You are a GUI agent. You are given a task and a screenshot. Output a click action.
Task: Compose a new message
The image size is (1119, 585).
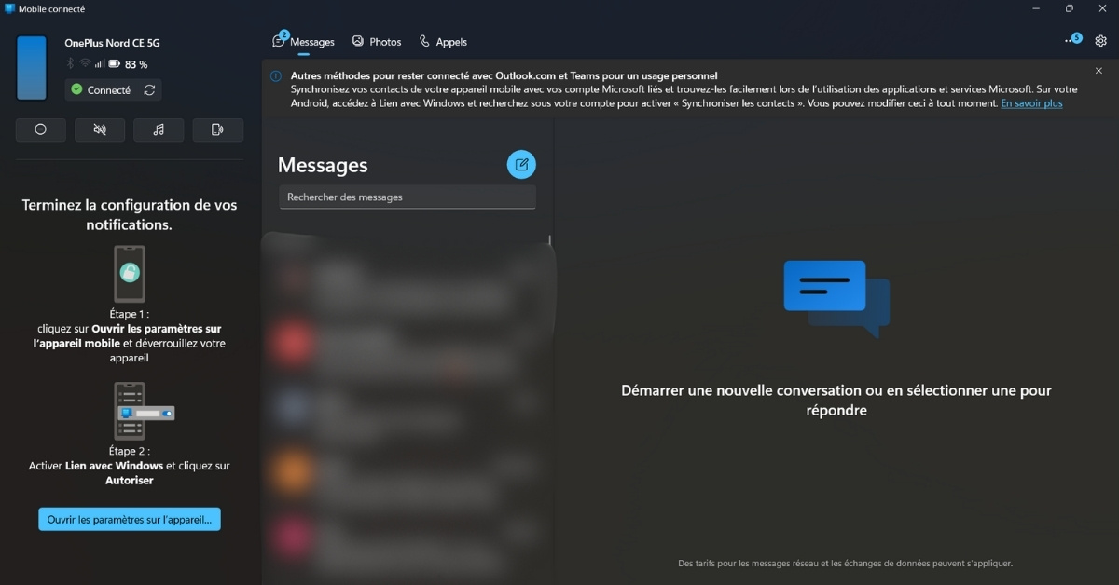(x=521, y=165)
